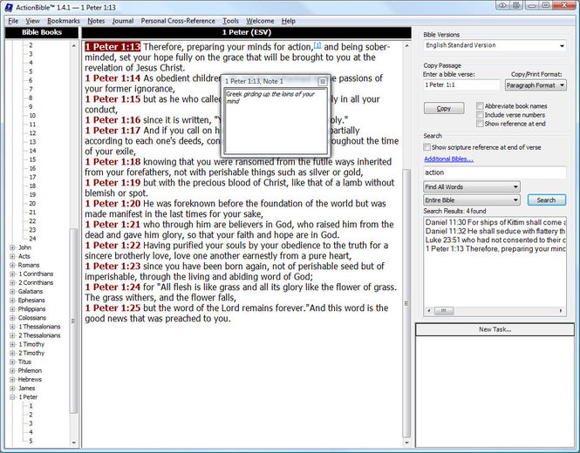This screenshot has width=580, height=453.
Task: Click the highlighted 1 Peter 1:13 reference
Action: click(113, 47)
